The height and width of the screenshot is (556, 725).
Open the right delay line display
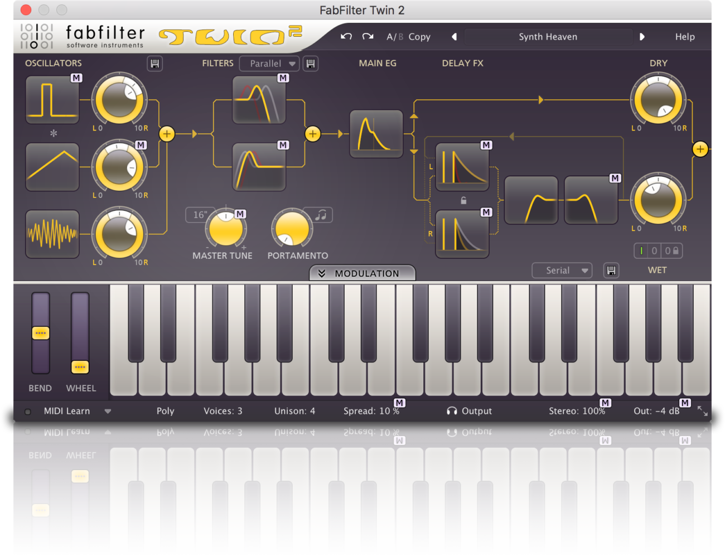pyautogui.click(x=462, y=234)
